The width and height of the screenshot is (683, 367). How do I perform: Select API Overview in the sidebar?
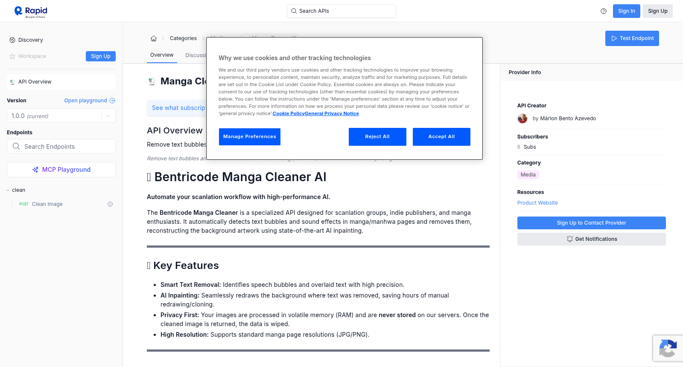[x=61, y=82]
